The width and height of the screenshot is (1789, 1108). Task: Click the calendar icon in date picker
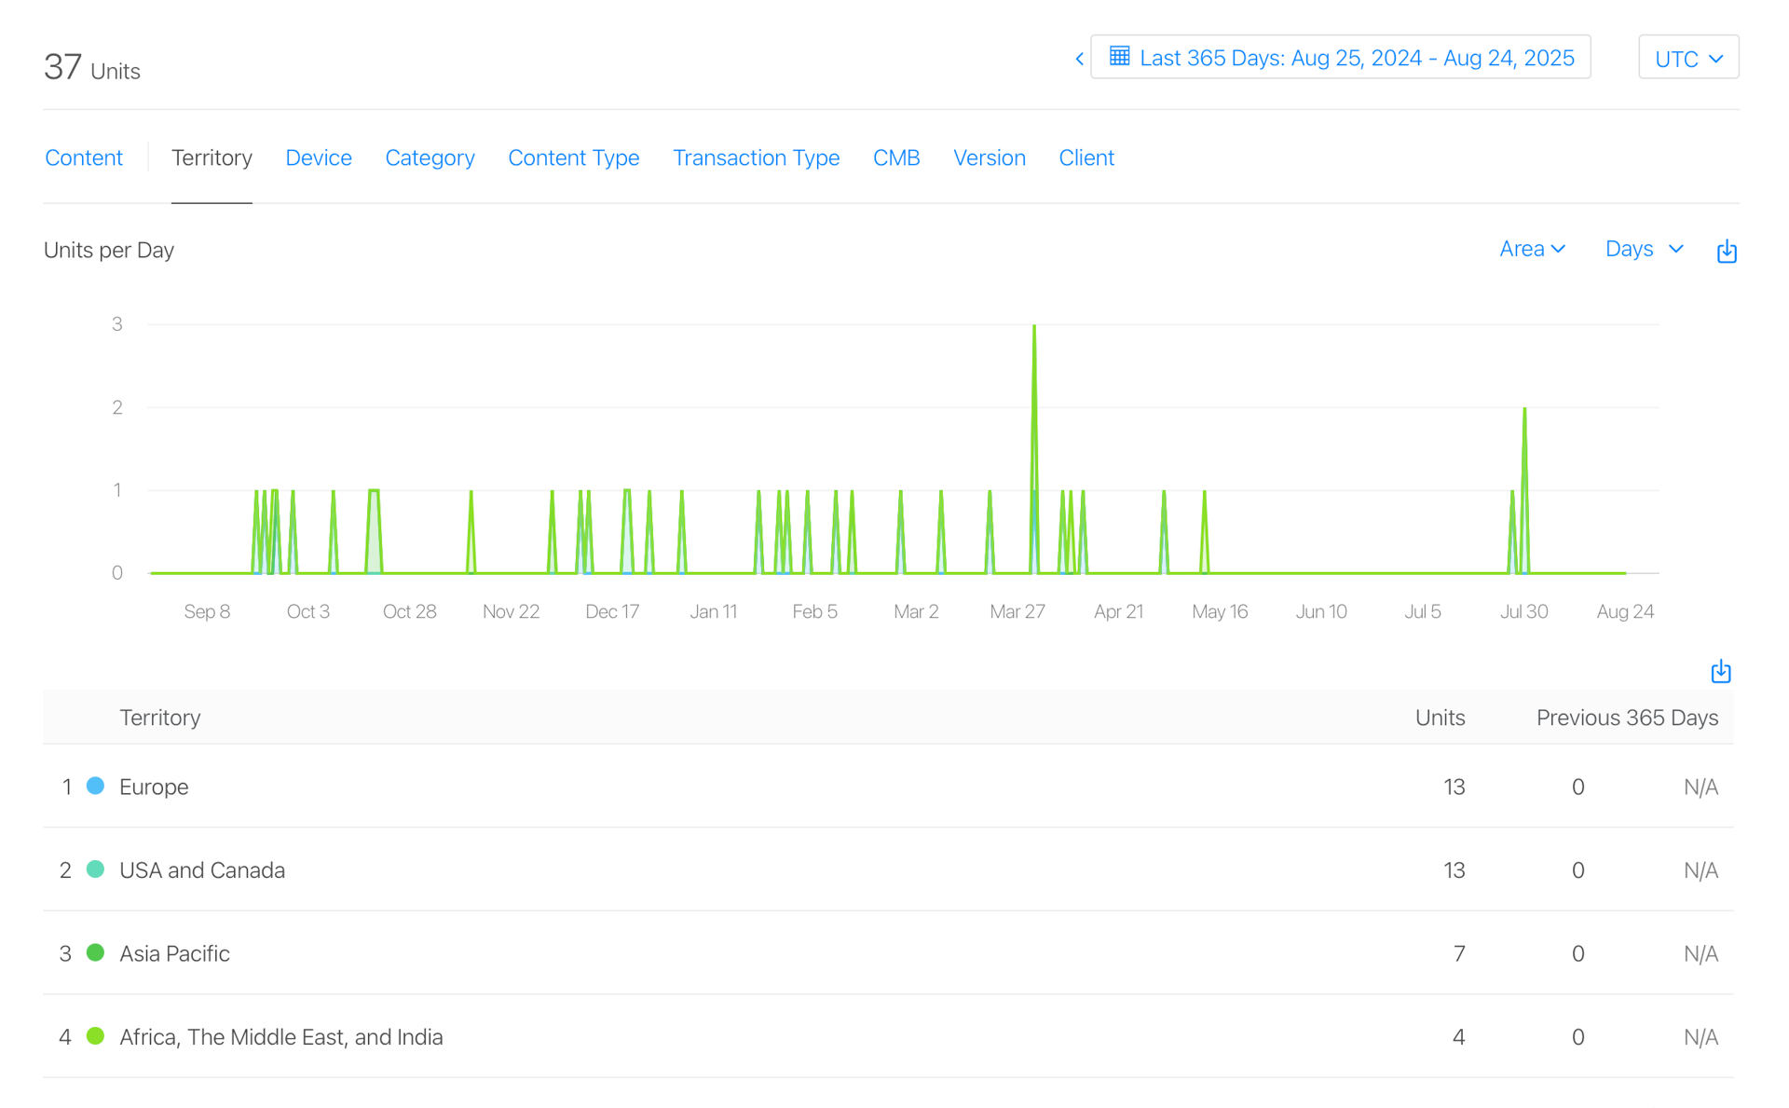click(1119, 57)
